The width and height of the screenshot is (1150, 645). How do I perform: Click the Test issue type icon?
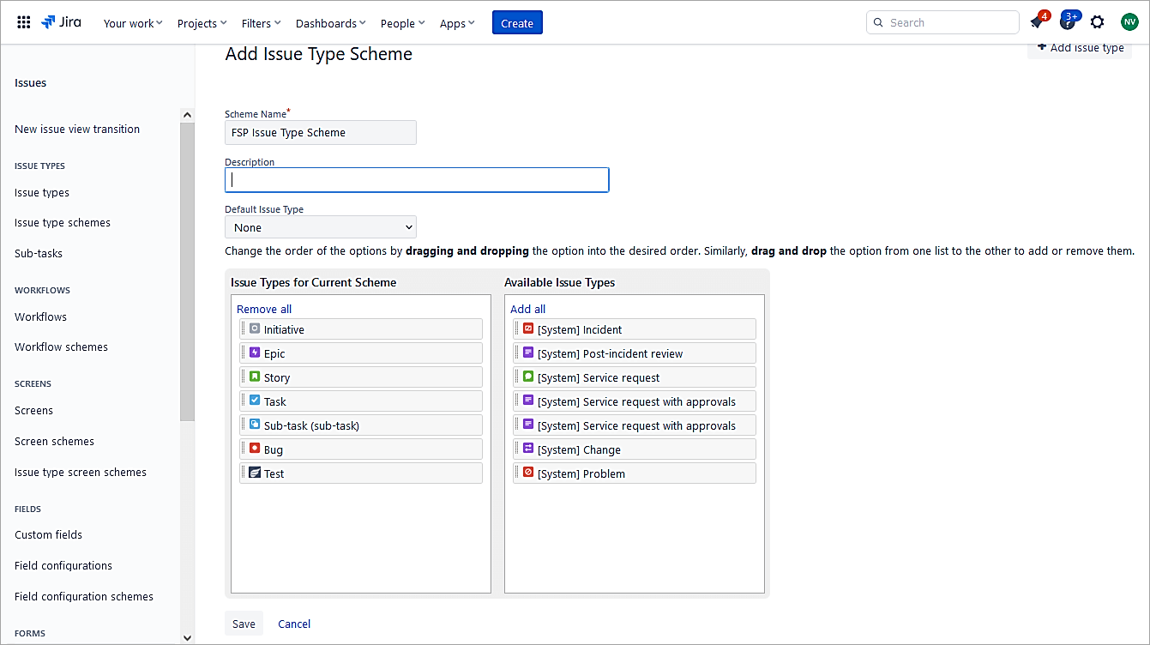(254, 473)
